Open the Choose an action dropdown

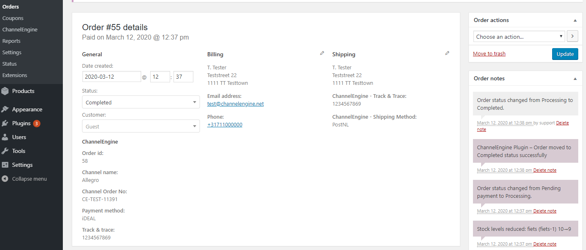519,37
